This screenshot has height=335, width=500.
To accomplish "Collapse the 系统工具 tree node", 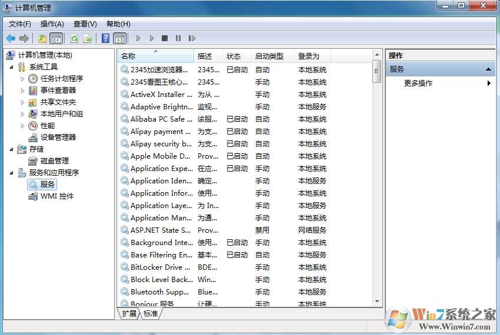I will point(12,67).
